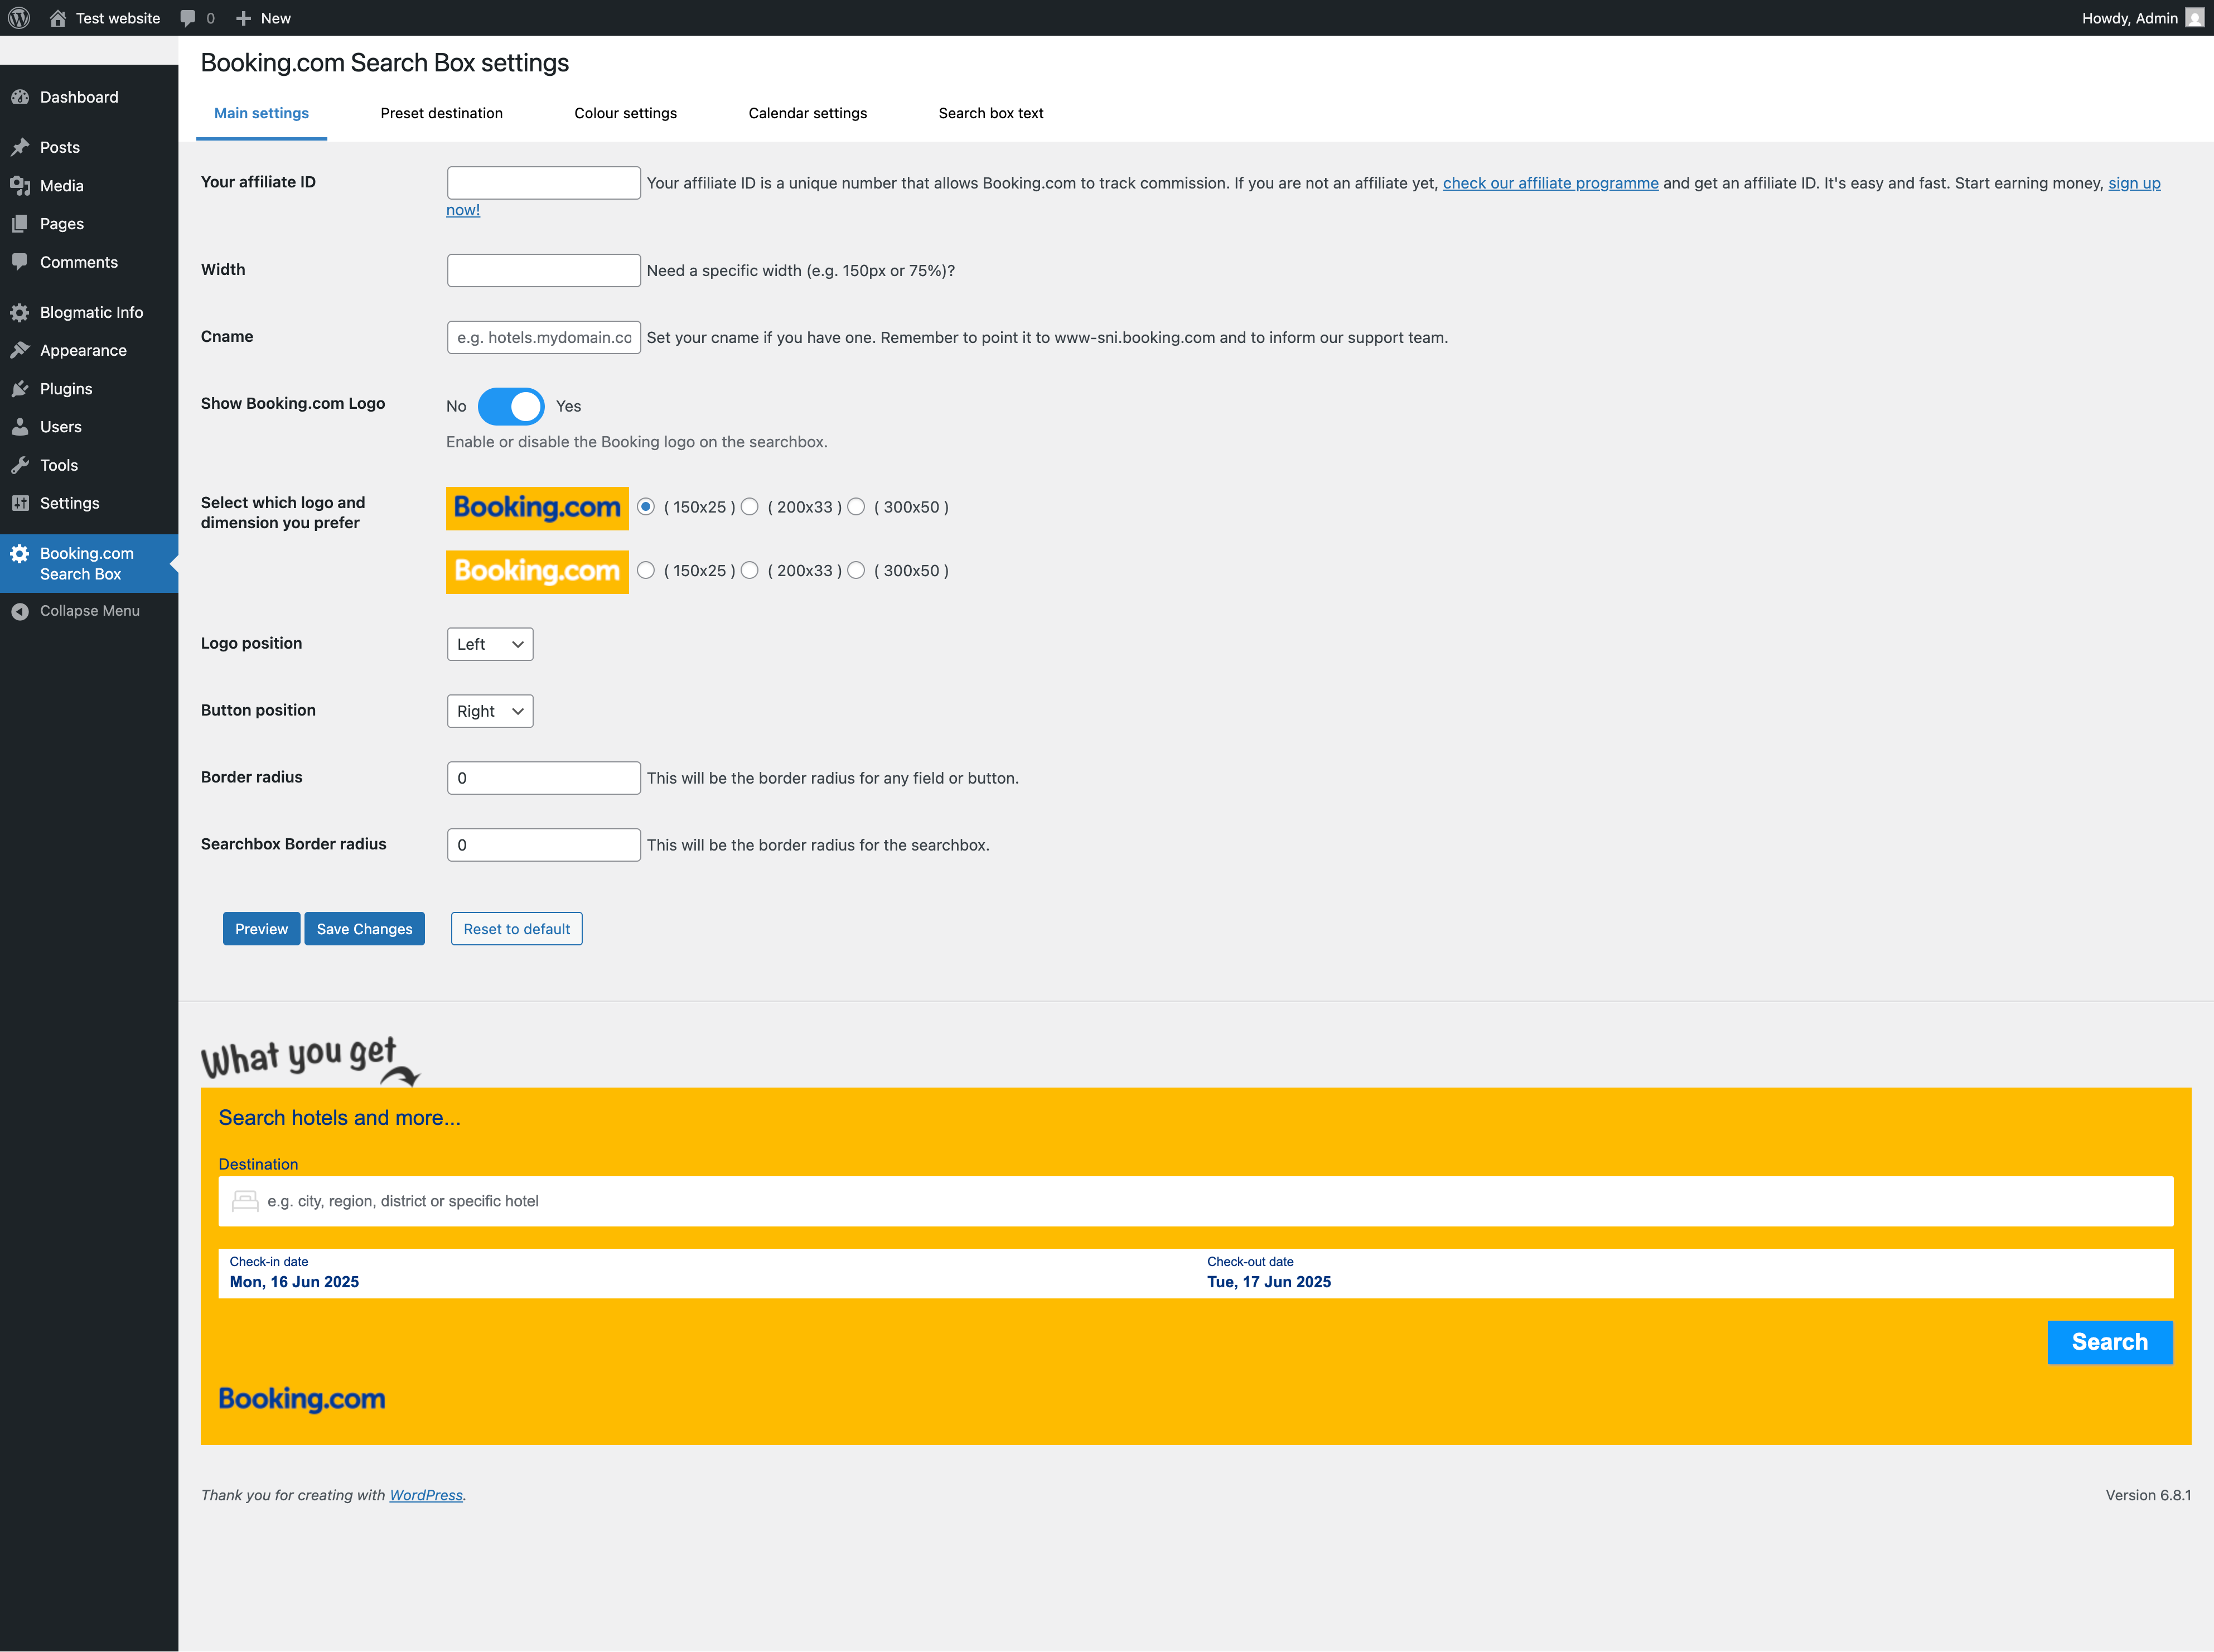Follow the sign up now link

(2134, 183)
